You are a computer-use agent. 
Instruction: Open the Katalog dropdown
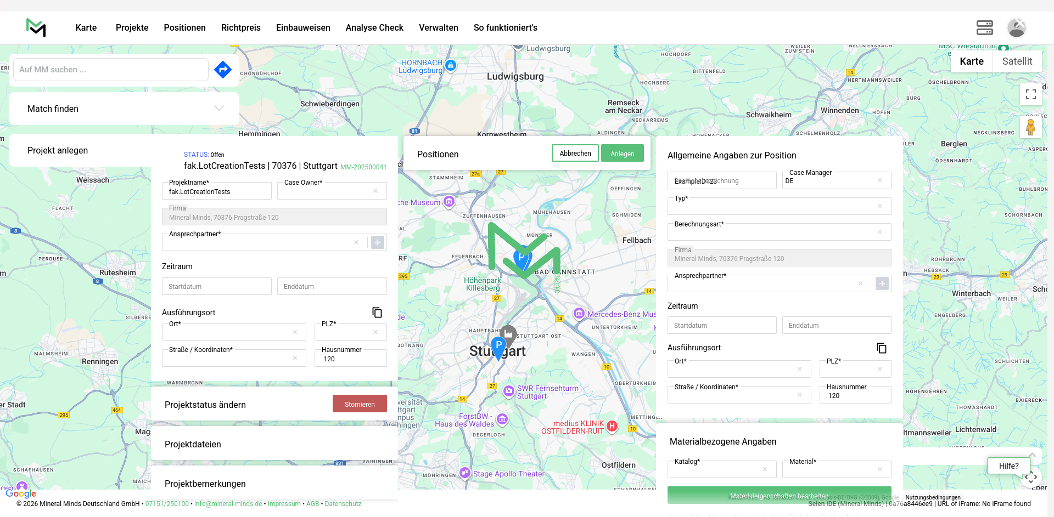(x=716, y=470)
